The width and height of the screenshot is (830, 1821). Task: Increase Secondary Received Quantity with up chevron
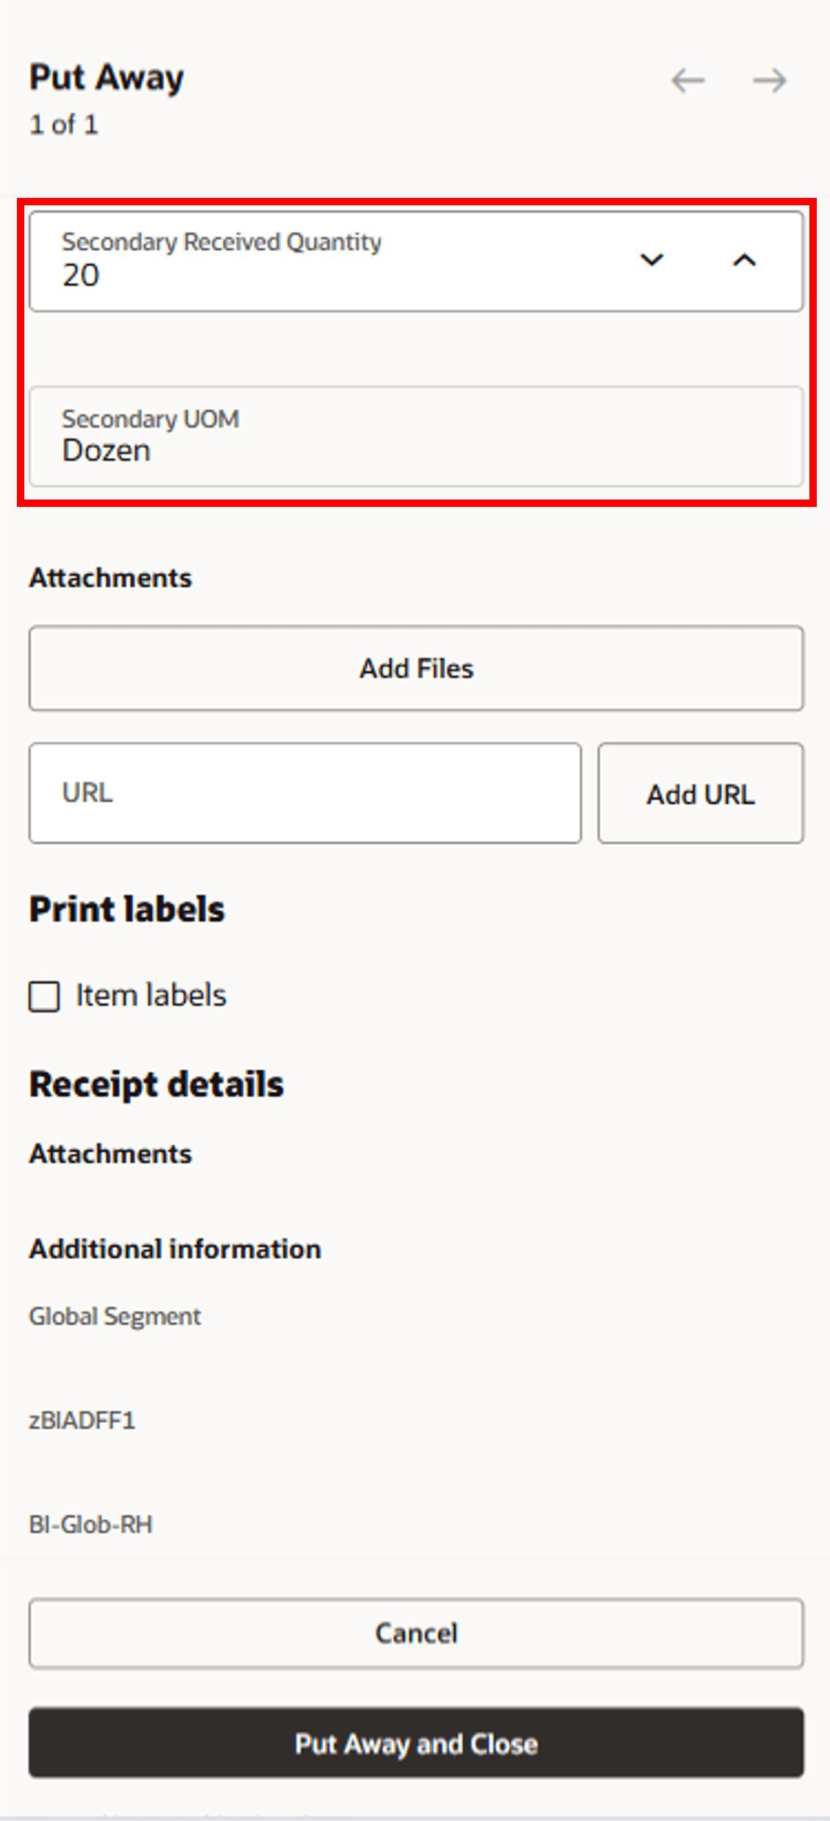(745, 260)
